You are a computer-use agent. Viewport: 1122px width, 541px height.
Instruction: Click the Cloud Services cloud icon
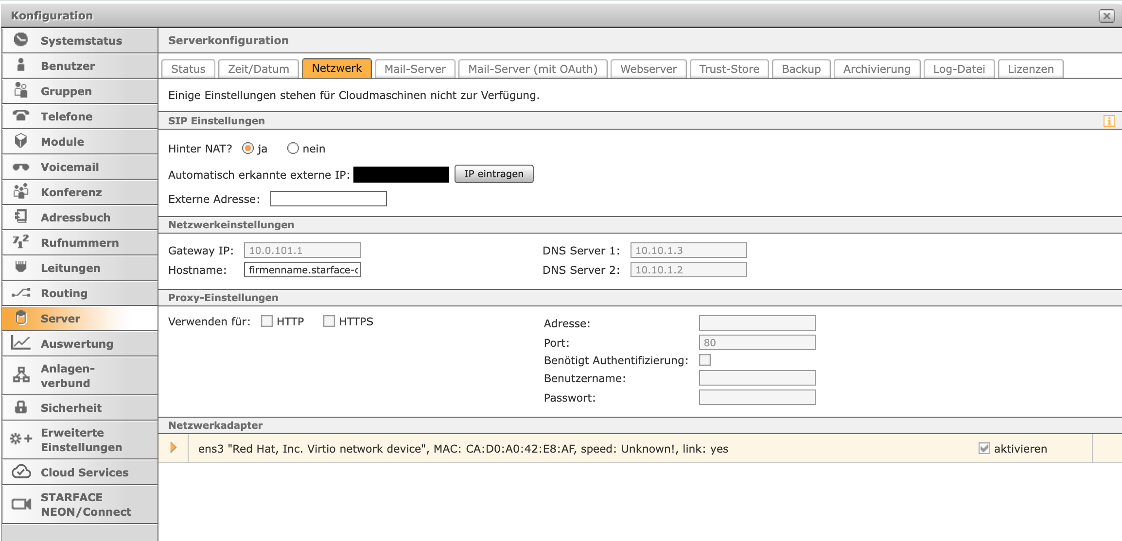(x=21, y=472)
